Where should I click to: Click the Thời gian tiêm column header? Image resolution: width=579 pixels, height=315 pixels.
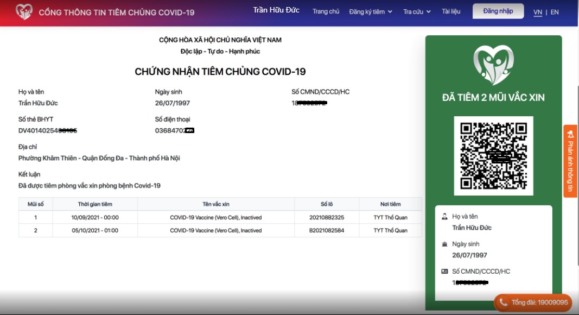(95, 204)
